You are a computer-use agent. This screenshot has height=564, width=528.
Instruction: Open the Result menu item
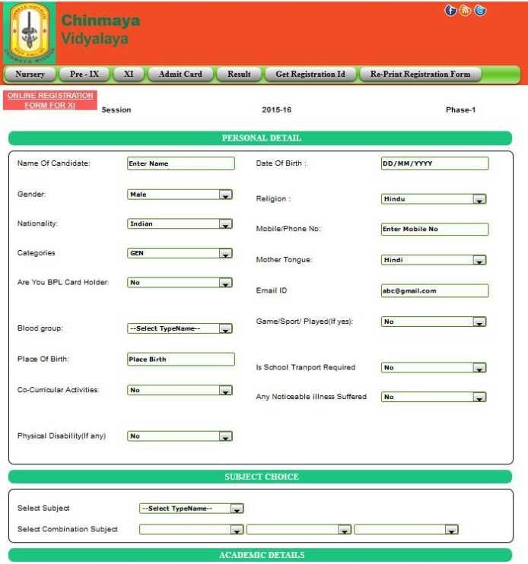[x=239, y=74]
